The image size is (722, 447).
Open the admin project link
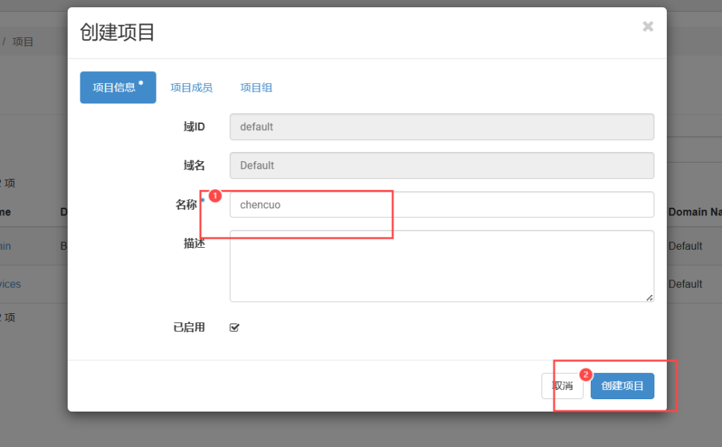point(6,246)
